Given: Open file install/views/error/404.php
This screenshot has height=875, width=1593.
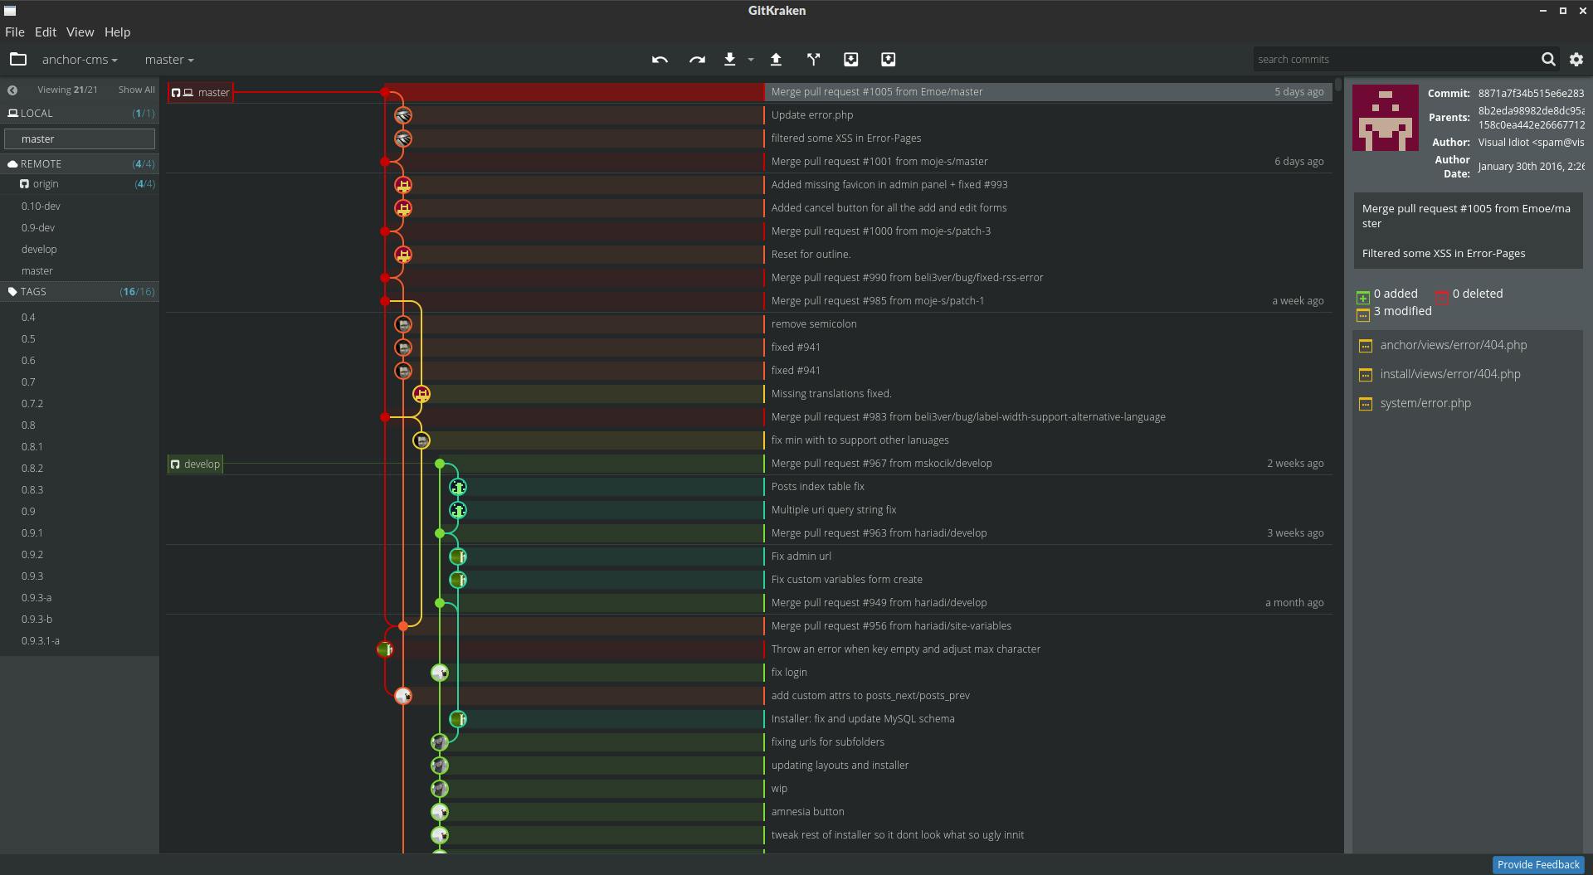Looking at the screenshot, I should (x=1450, y=374).
